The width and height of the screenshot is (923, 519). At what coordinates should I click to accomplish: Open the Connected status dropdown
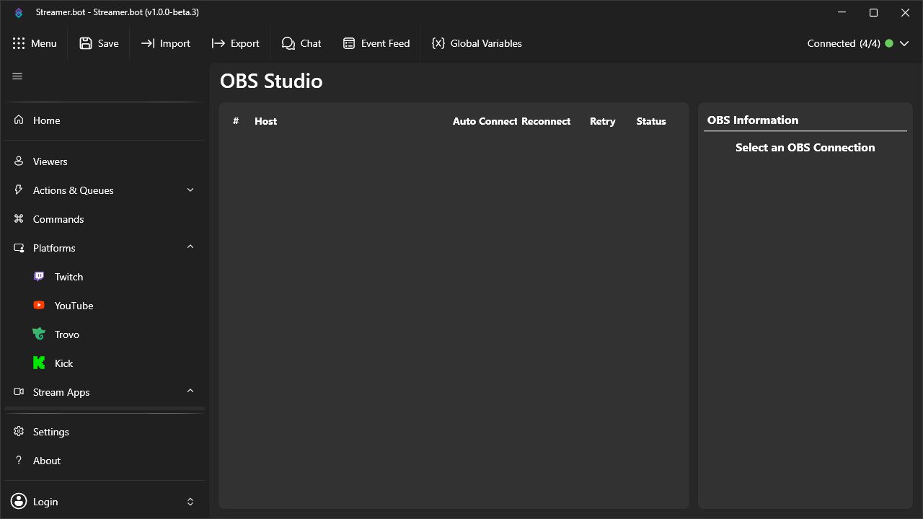click(905, 43)
